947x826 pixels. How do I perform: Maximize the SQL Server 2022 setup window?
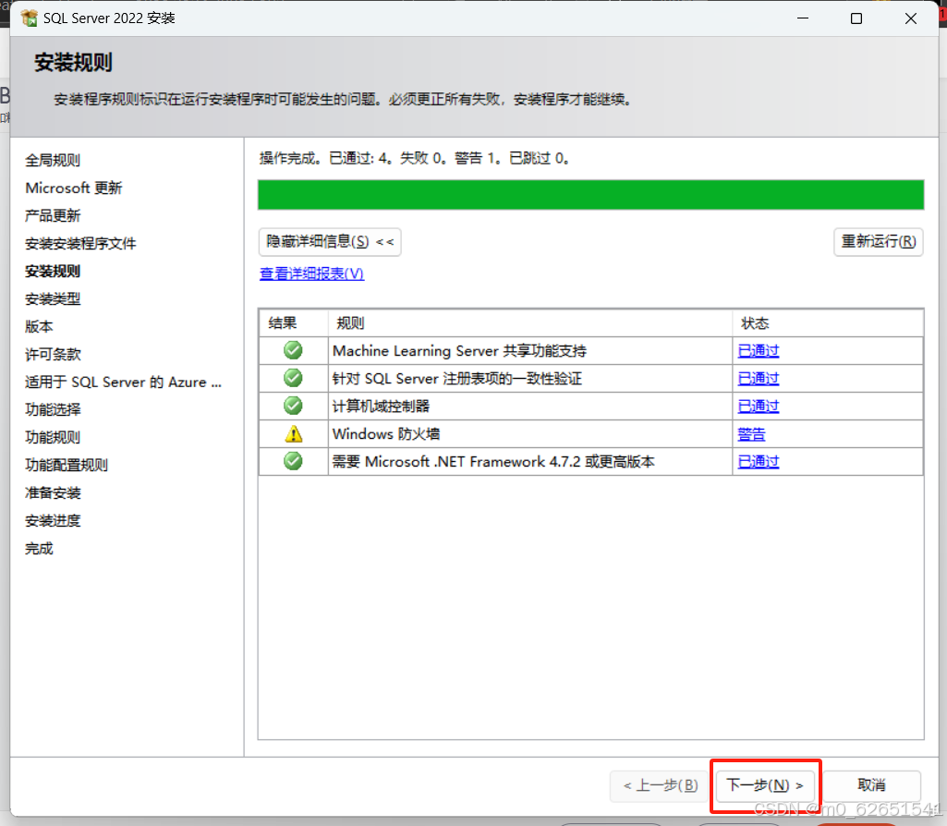856,18
